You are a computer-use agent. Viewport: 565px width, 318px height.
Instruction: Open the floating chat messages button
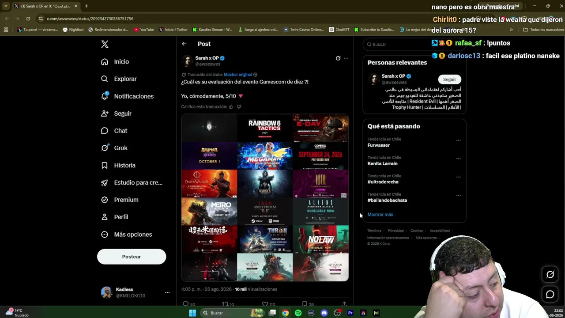pos(550,294)
